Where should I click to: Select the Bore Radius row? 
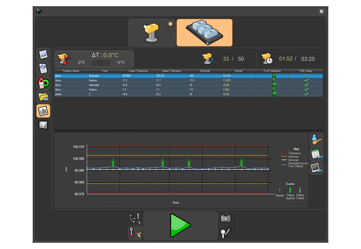[188, 89]
